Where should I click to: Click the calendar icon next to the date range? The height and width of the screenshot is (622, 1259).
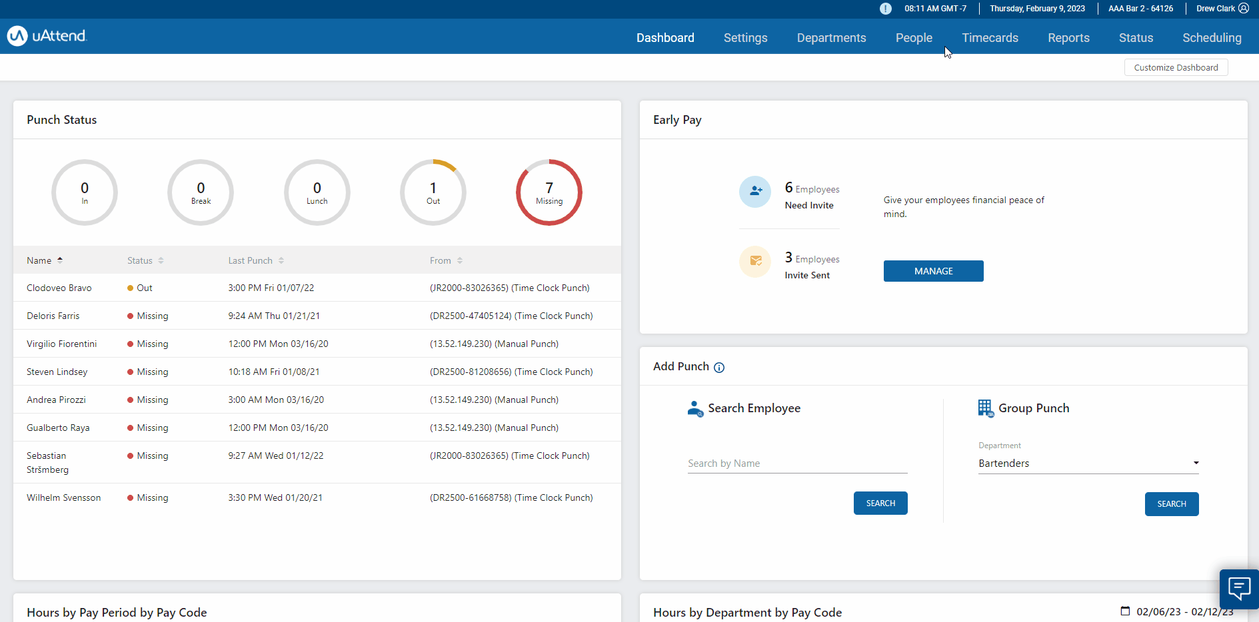coord(1125,611)
